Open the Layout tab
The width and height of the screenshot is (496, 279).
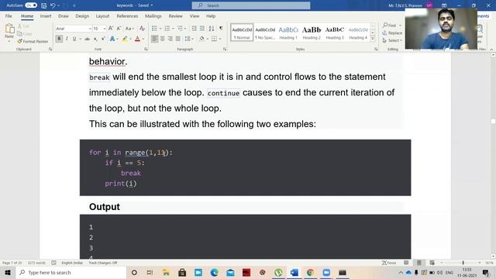pos(102,15)
